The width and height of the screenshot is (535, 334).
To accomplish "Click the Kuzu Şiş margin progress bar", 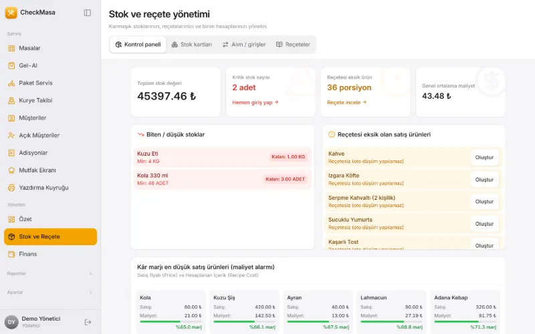I will pyautogui.click(x=244, y=321).
